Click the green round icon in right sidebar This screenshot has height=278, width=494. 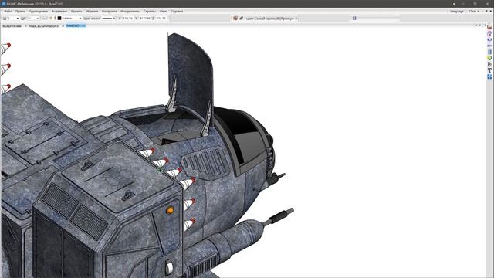point(489,58)
